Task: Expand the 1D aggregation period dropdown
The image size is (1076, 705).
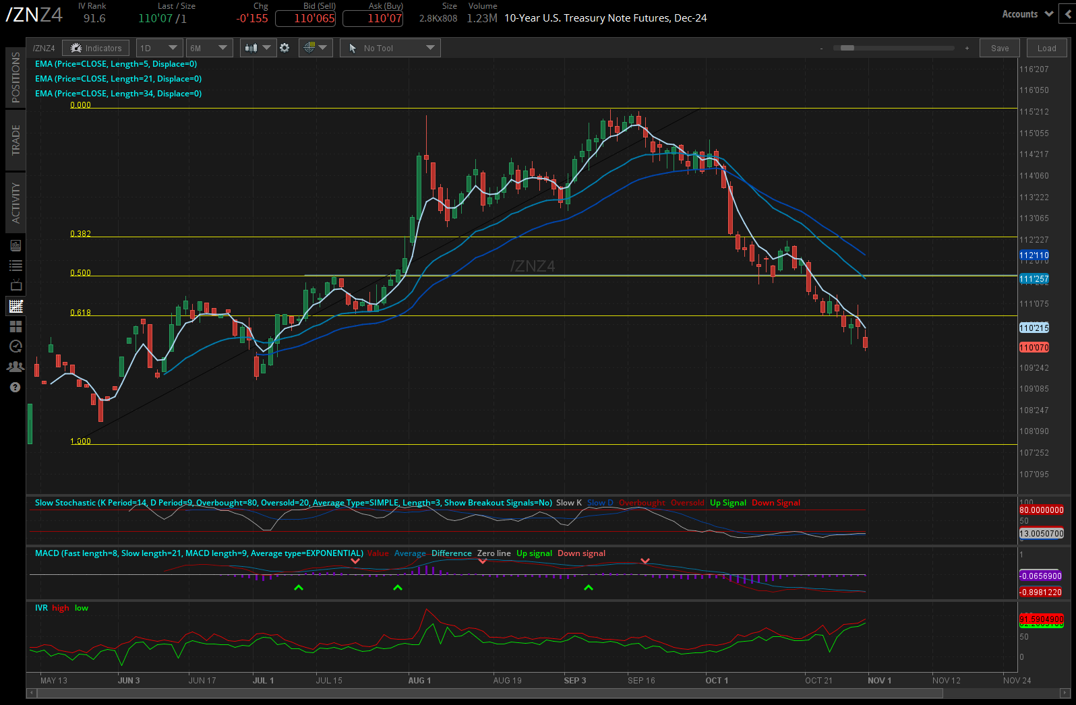Action: tap(159, 48)
